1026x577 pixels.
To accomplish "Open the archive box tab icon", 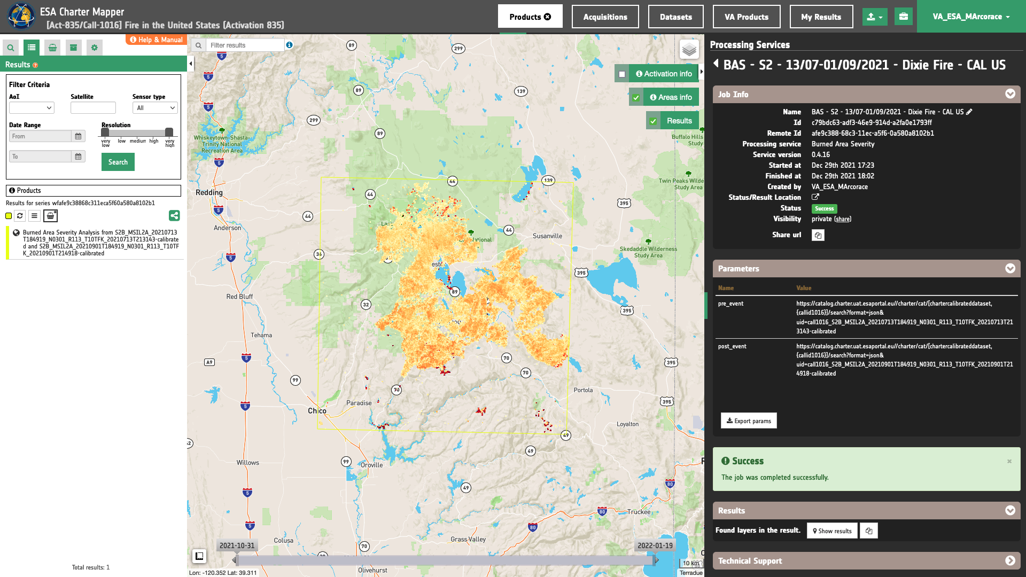I will tap(73, 48).
